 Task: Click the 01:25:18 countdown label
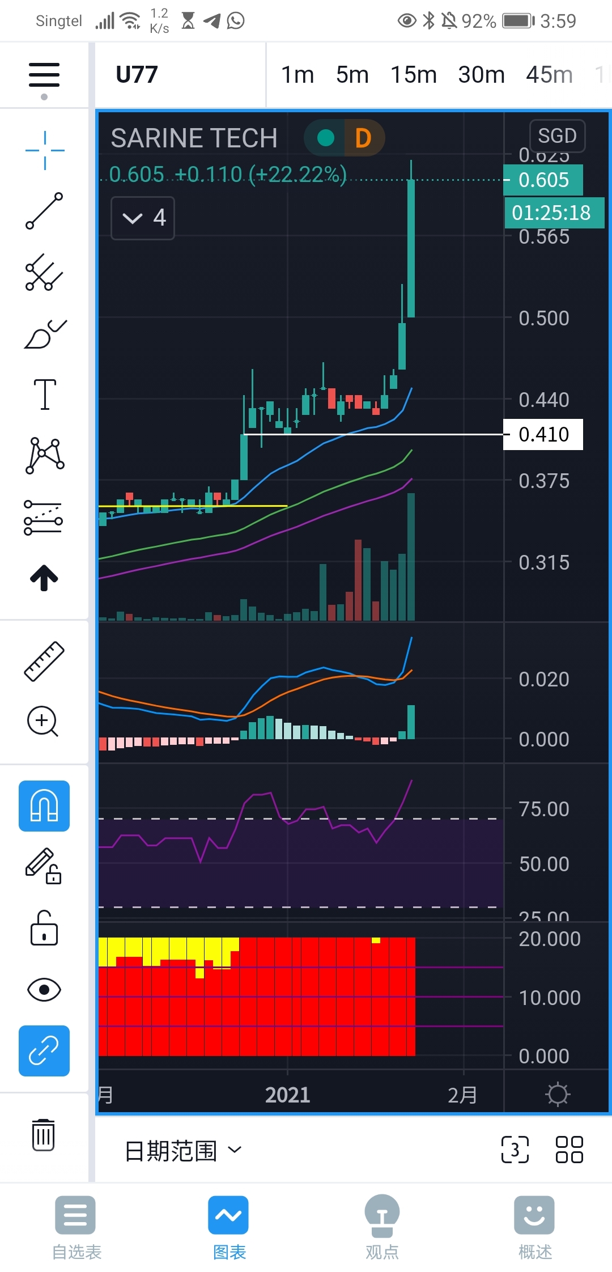554,213
